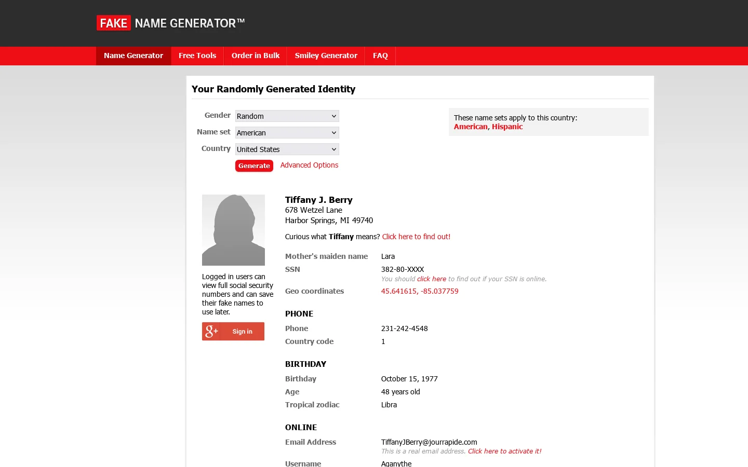Click the zodiac value Libra
This screenshot has width=748, height=467.
pyautogui.click(x=389, y=405)
